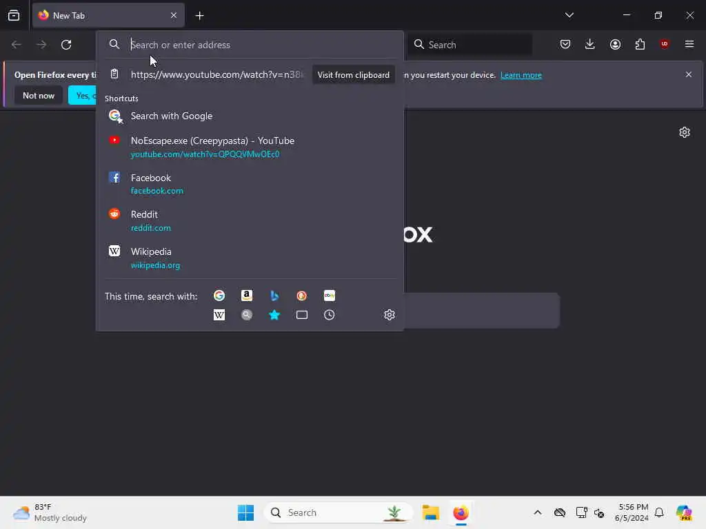706x529 pixels.
Task: Open the taskbar clock 5:56 PM
Action: 632,512
